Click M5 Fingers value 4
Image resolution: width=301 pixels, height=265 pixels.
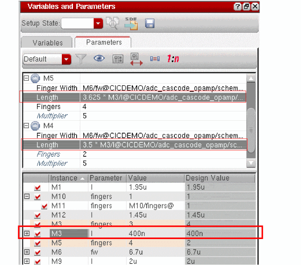(x=163, y=107)
